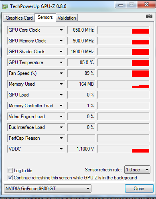
Task: Expand the Fan Speed (%) dropdown
Action: pyautogui.click(x=61, y=73)
